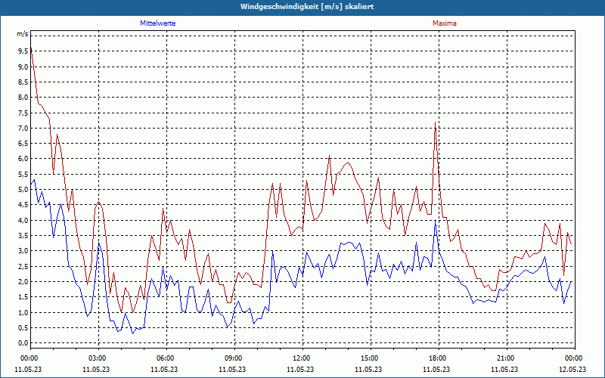This screenshot has width=605, height=378.
Task: Click the '1,0' y-axis value
Action: (23, 312)
